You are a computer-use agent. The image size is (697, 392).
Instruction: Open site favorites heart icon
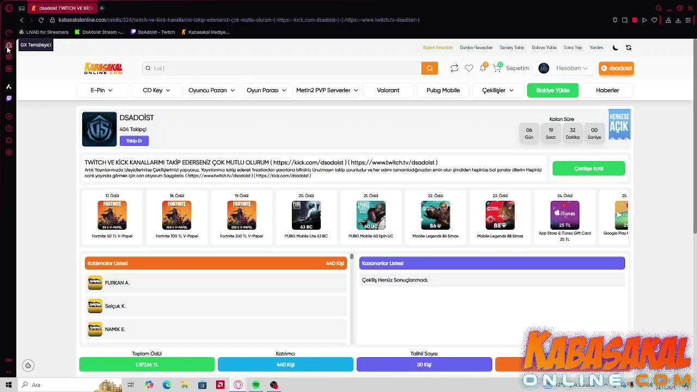coord(469,68)
